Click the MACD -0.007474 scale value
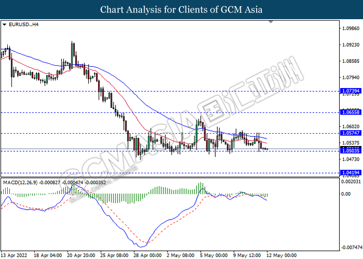Viewport: 363px width, 259px height. coord(352,248)
